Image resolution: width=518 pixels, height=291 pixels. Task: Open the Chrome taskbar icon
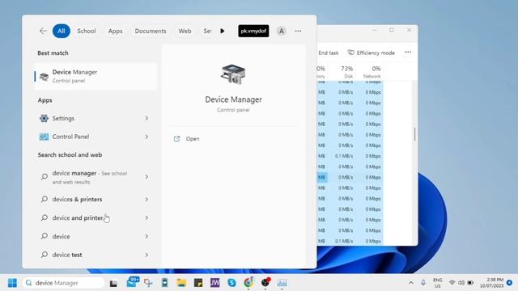coord(248,282)
